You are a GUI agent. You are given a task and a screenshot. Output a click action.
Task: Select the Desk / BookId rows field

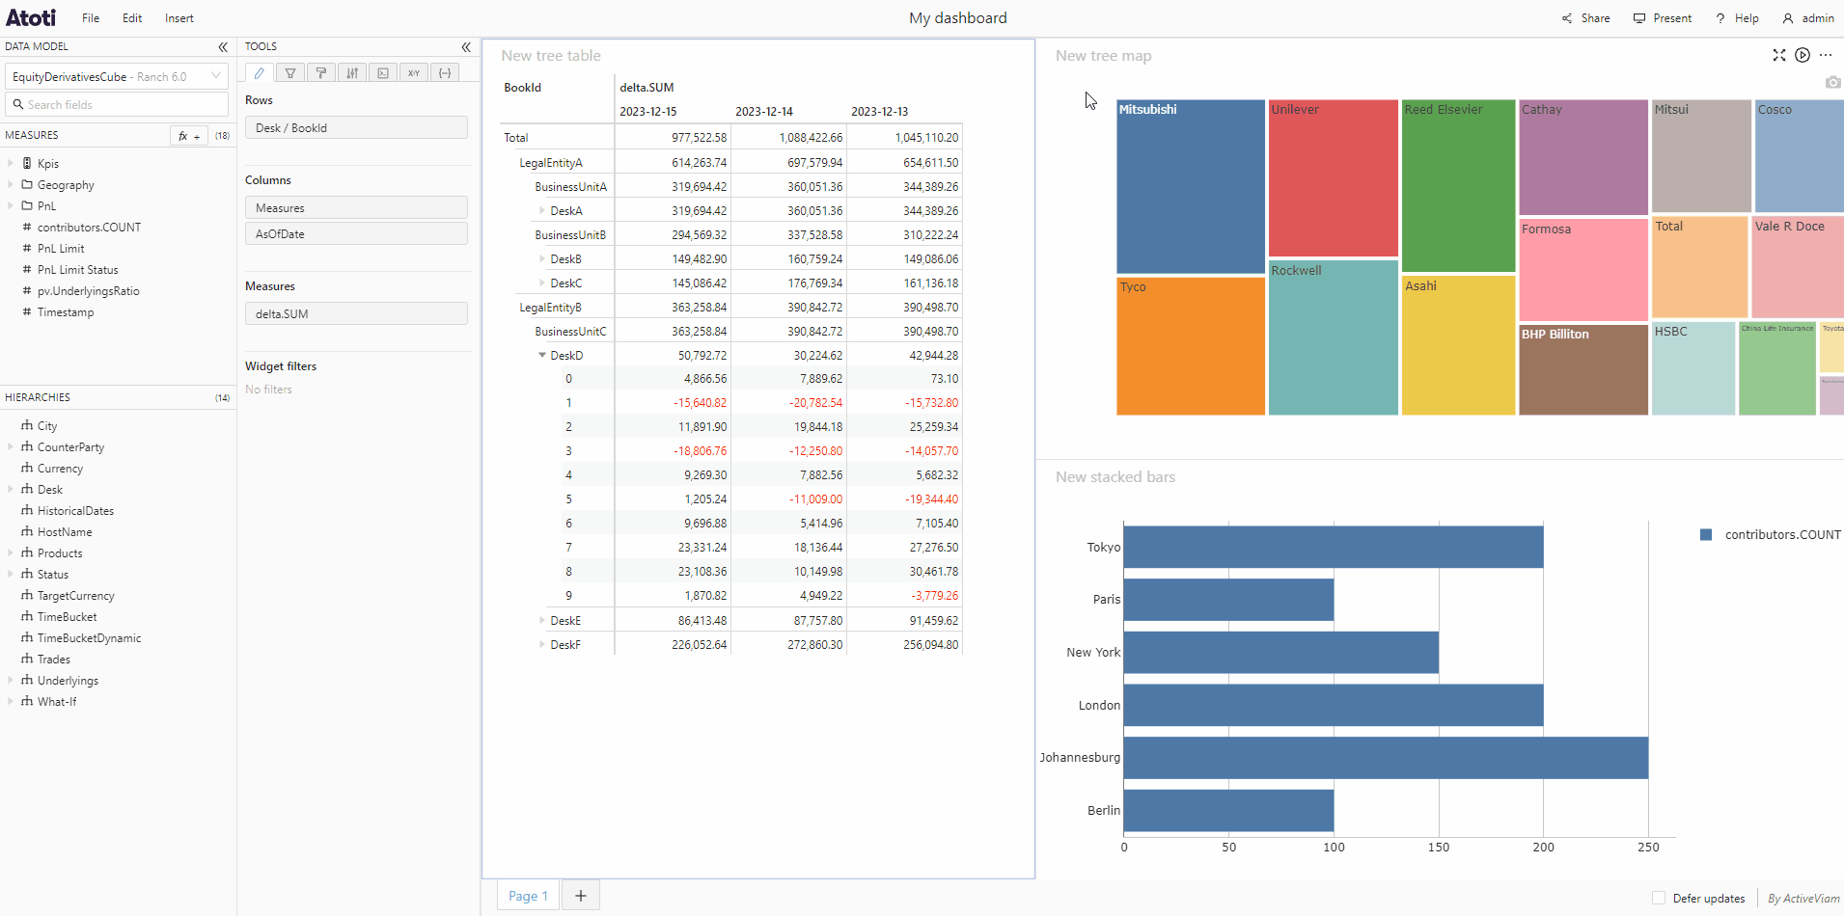click(356, 127)
